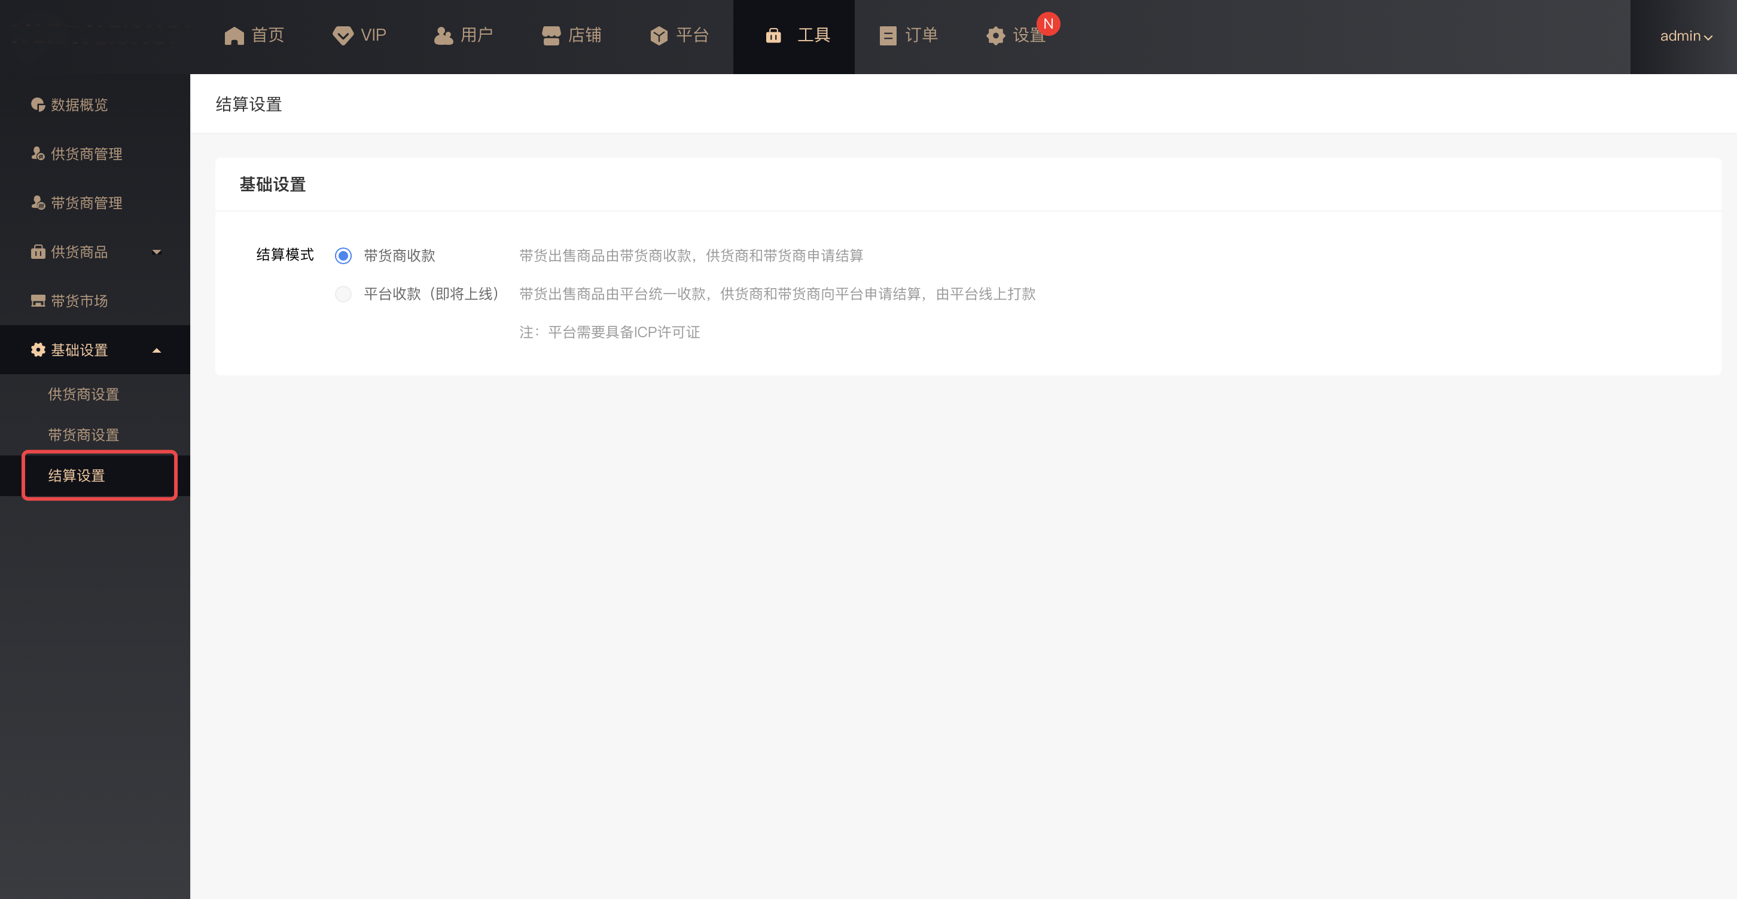Collapse the 基础设置 sidebar section

[x=157, y=350]
